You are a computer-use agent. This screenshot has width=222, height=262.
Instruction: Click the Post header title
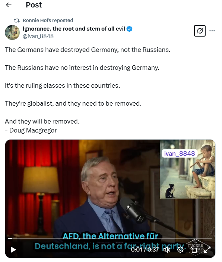[x=34, y=5]
